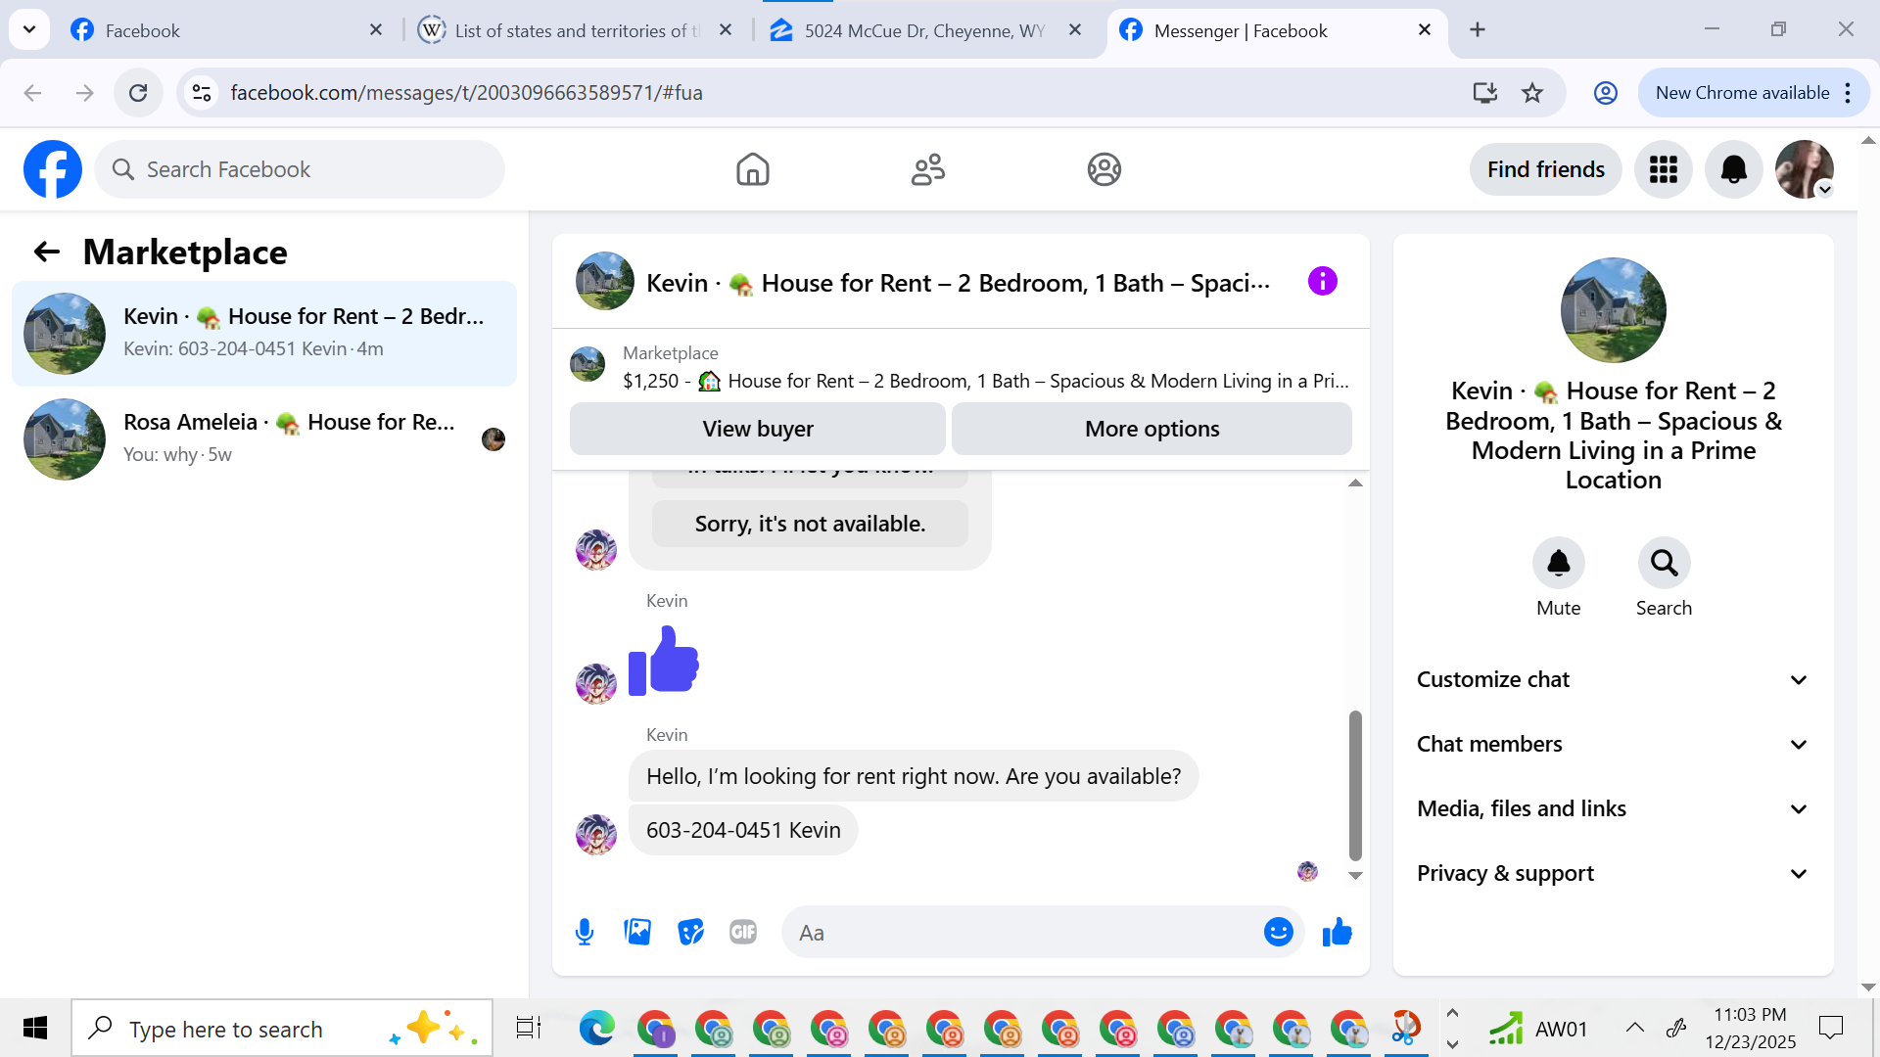This screenshot has width=1880, height=1057.
Task: Open Facebook notifications bell
Action: click(1733, 169)
